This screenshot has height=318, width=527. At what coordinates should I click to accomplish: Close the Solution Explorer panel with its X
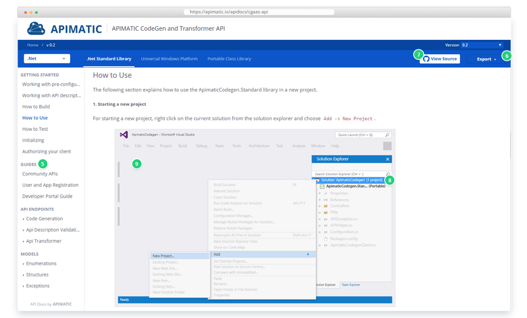click(387, 159)
